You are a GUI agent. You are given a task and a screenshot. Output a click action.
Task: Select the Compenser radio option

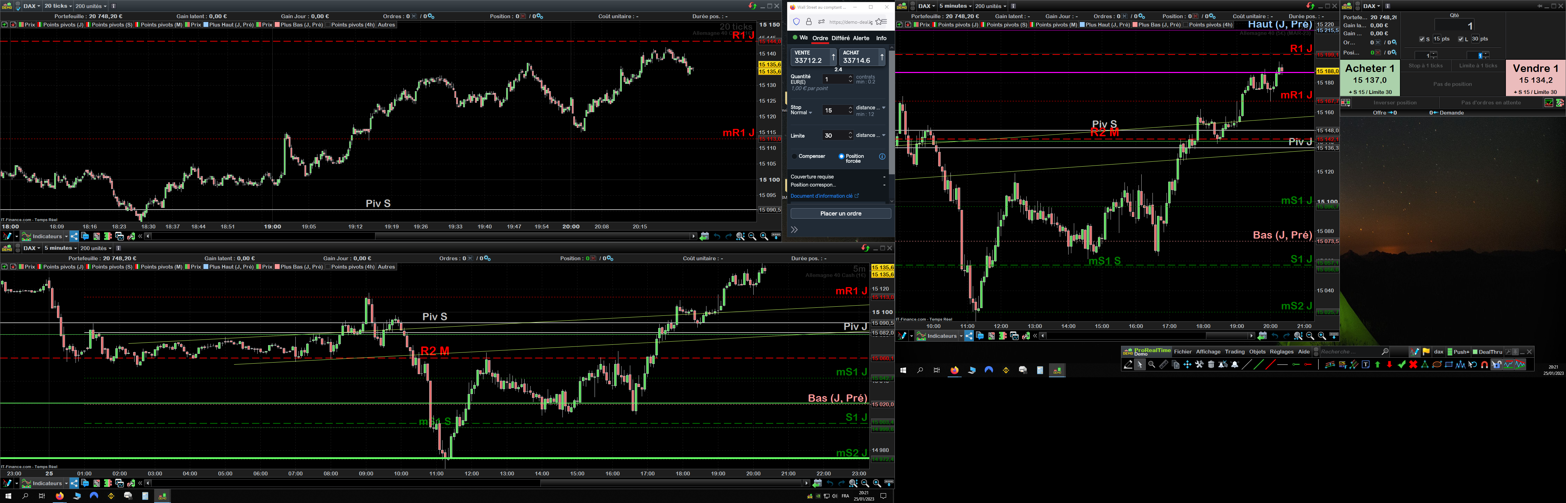pyautogui.click(x=795, y=157)
